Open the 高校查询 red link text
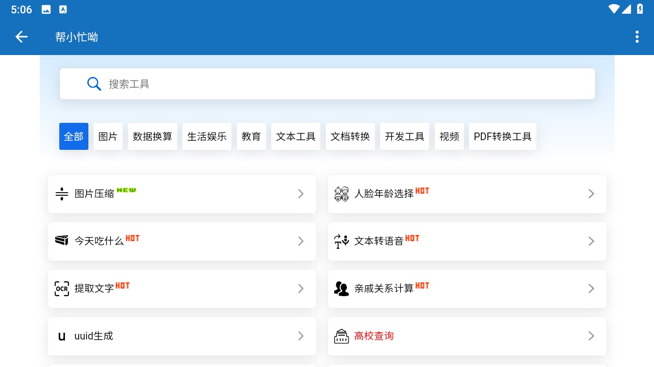 click(x=374, y=336)
